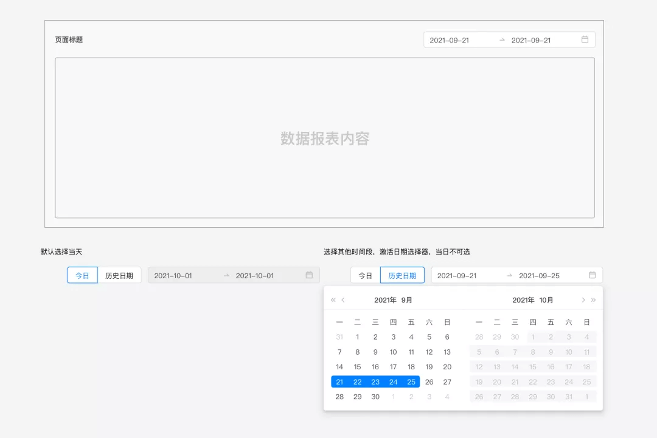
Task: Pick September 10 in the calendar
Action: tap(393, 352)
